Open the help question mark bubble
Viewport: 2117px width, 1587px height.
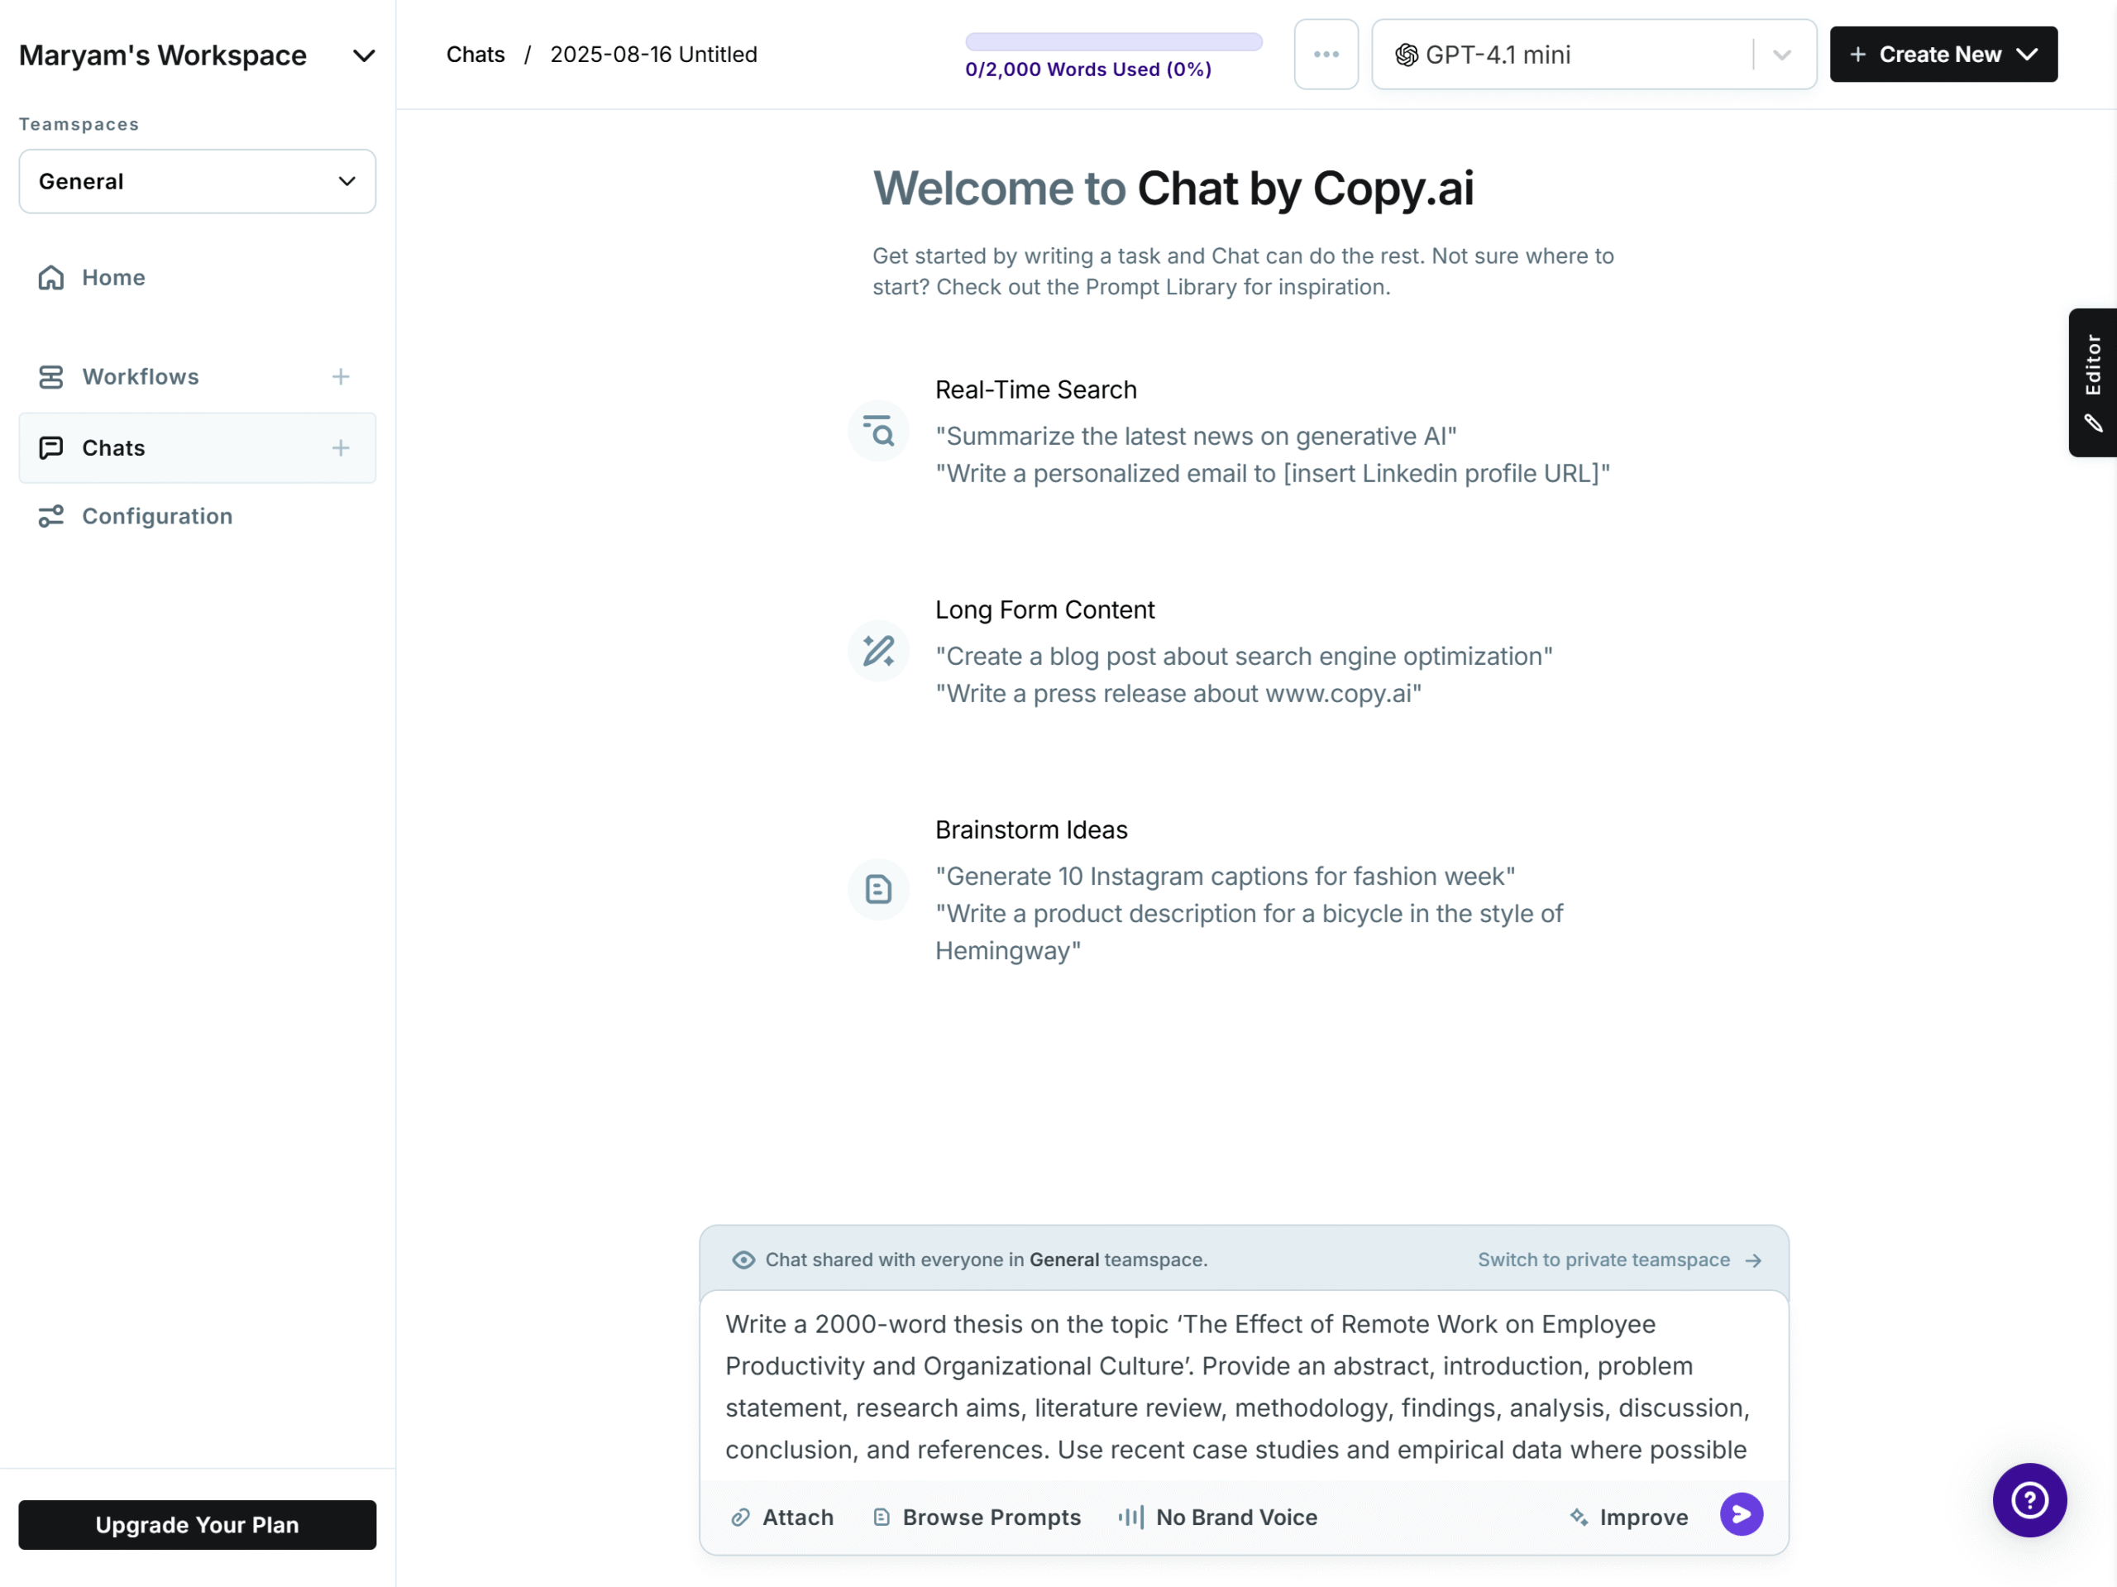(x=2029, y=1500)
